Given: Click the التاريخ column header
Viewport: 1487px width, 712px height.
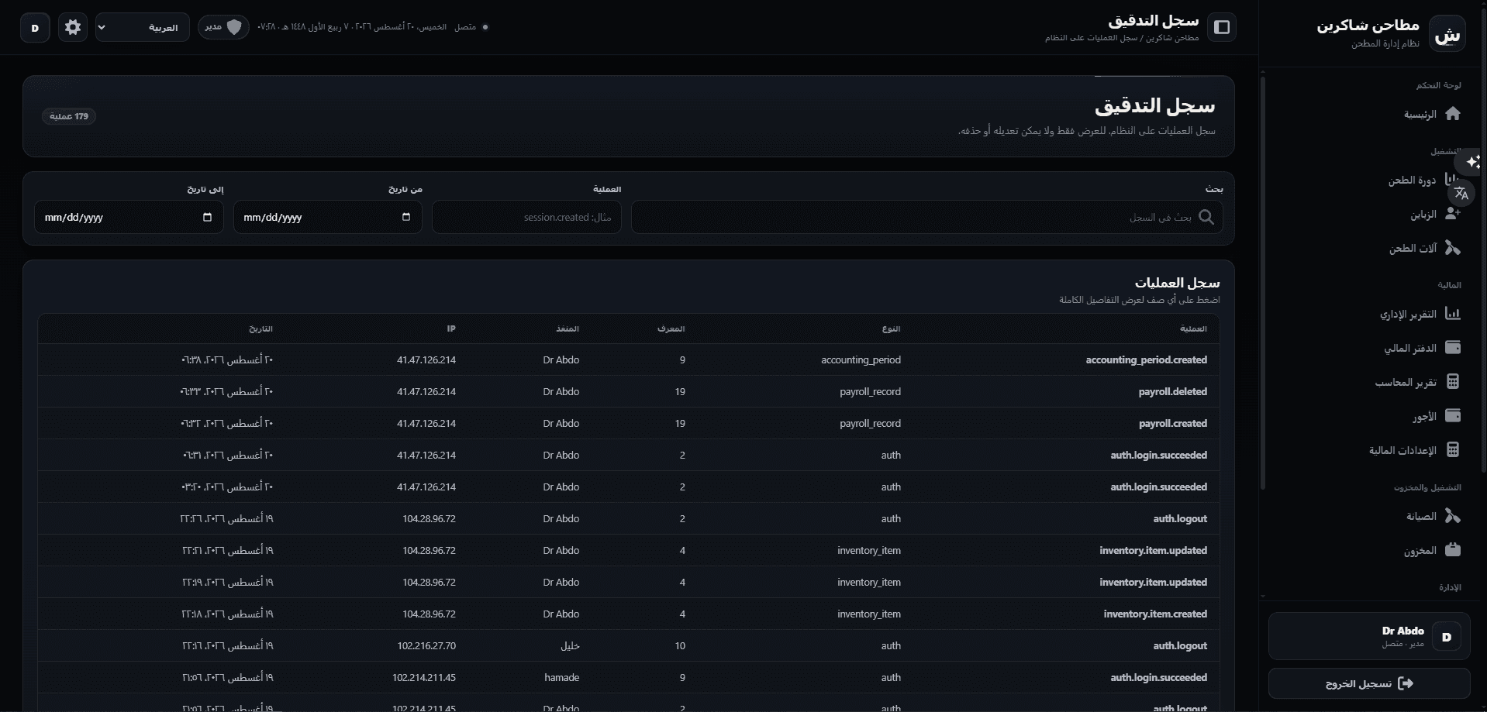Looking at the screenshot, I should click(x=260, y=328).
